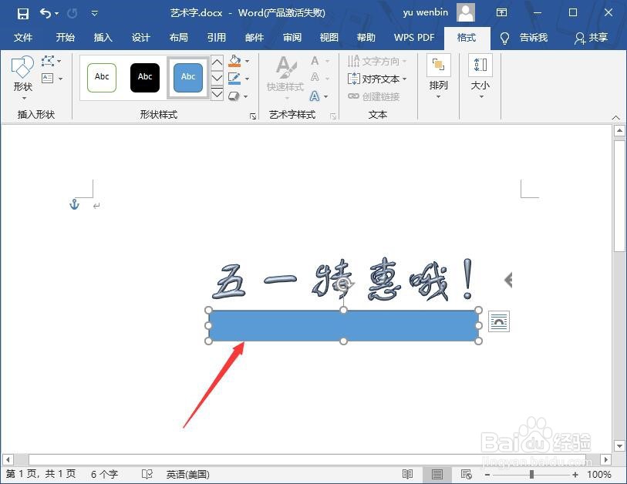
Task: Open the Shape Fill color options
Action: pos(234,61)
